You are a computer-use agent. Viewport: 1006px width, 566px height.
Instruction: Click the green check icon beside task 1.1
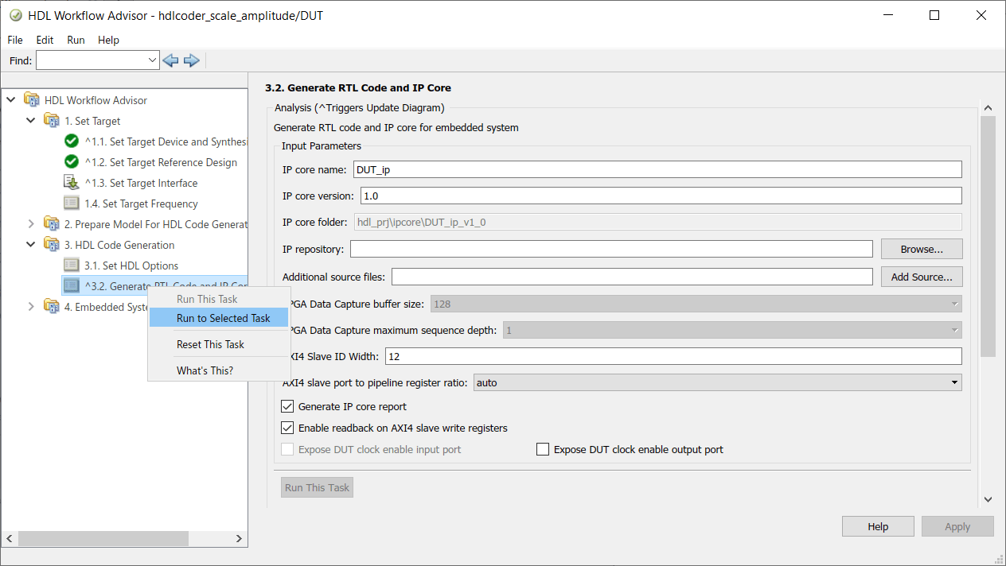point(72,141)
